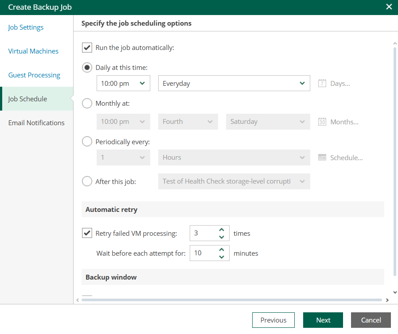
Task: Disable Retry failed VM processing checkbox
Action: pyautogui.click(x=87, y=233)
